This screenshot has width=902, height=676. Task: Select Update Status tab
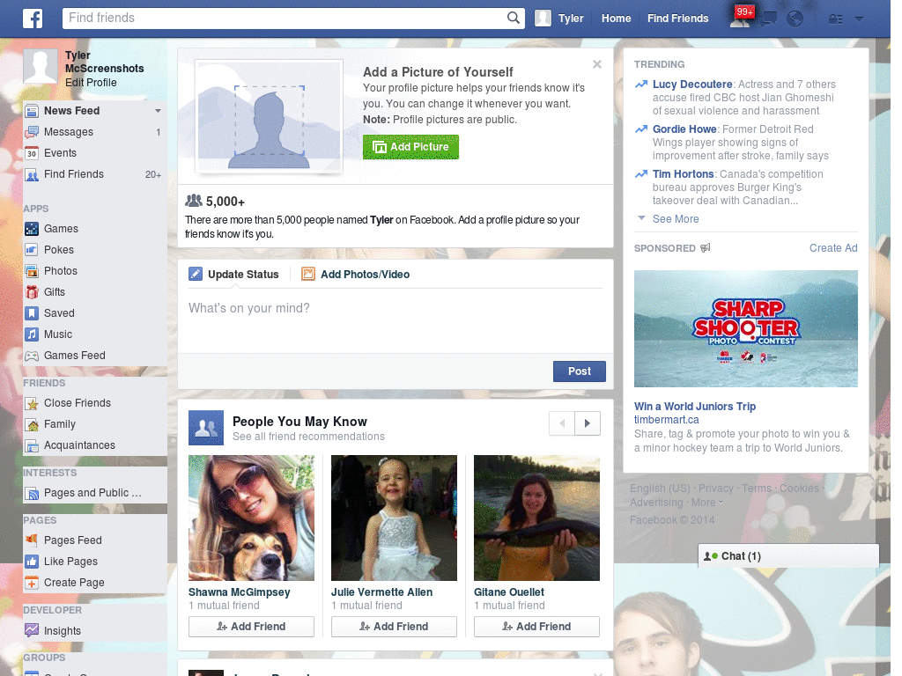pyautogui.click(x=233, y=275)
